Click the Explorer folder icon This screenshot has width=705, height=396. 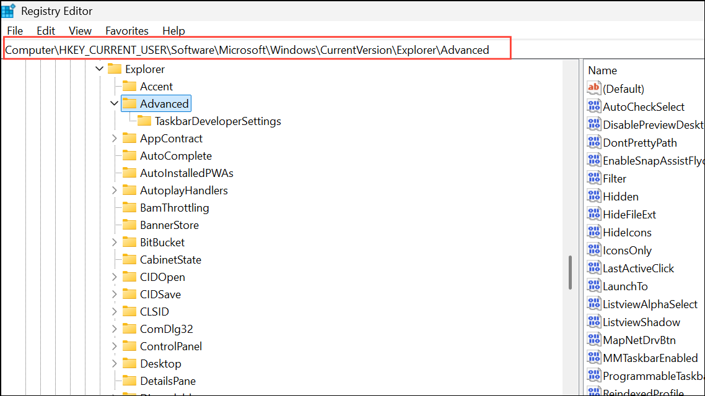[115, 69]
